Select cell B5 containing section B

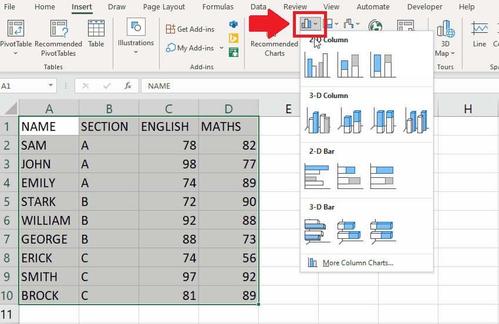[109, 201]
